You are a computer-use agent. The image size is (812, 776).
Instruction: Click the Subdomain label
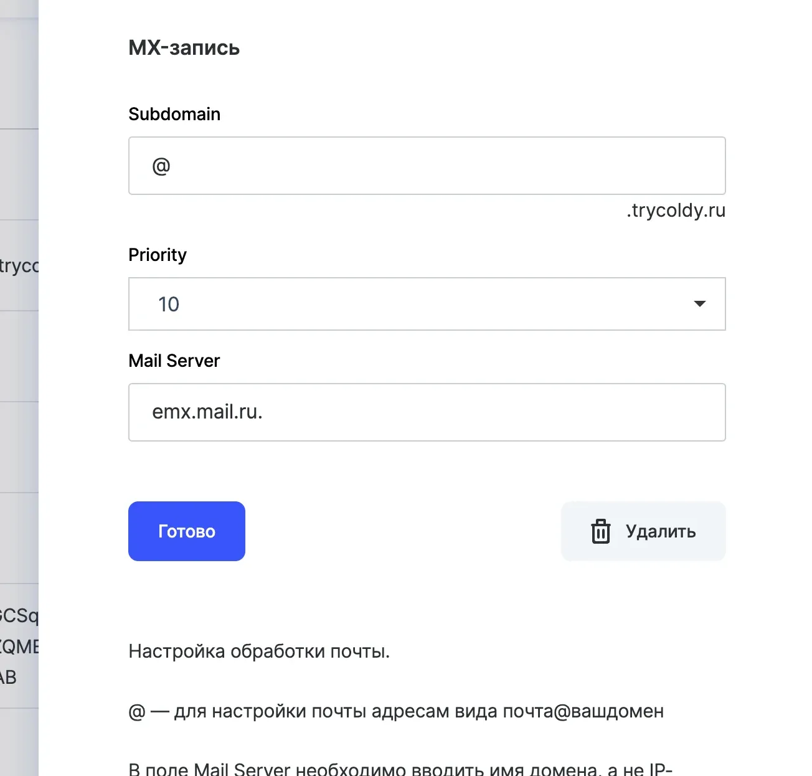[x=174, y=114]
